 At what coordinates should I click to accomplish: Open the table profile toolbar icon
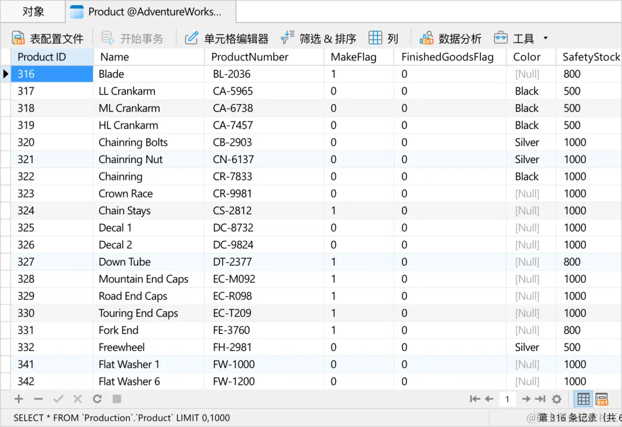click(x=18, y=38)
